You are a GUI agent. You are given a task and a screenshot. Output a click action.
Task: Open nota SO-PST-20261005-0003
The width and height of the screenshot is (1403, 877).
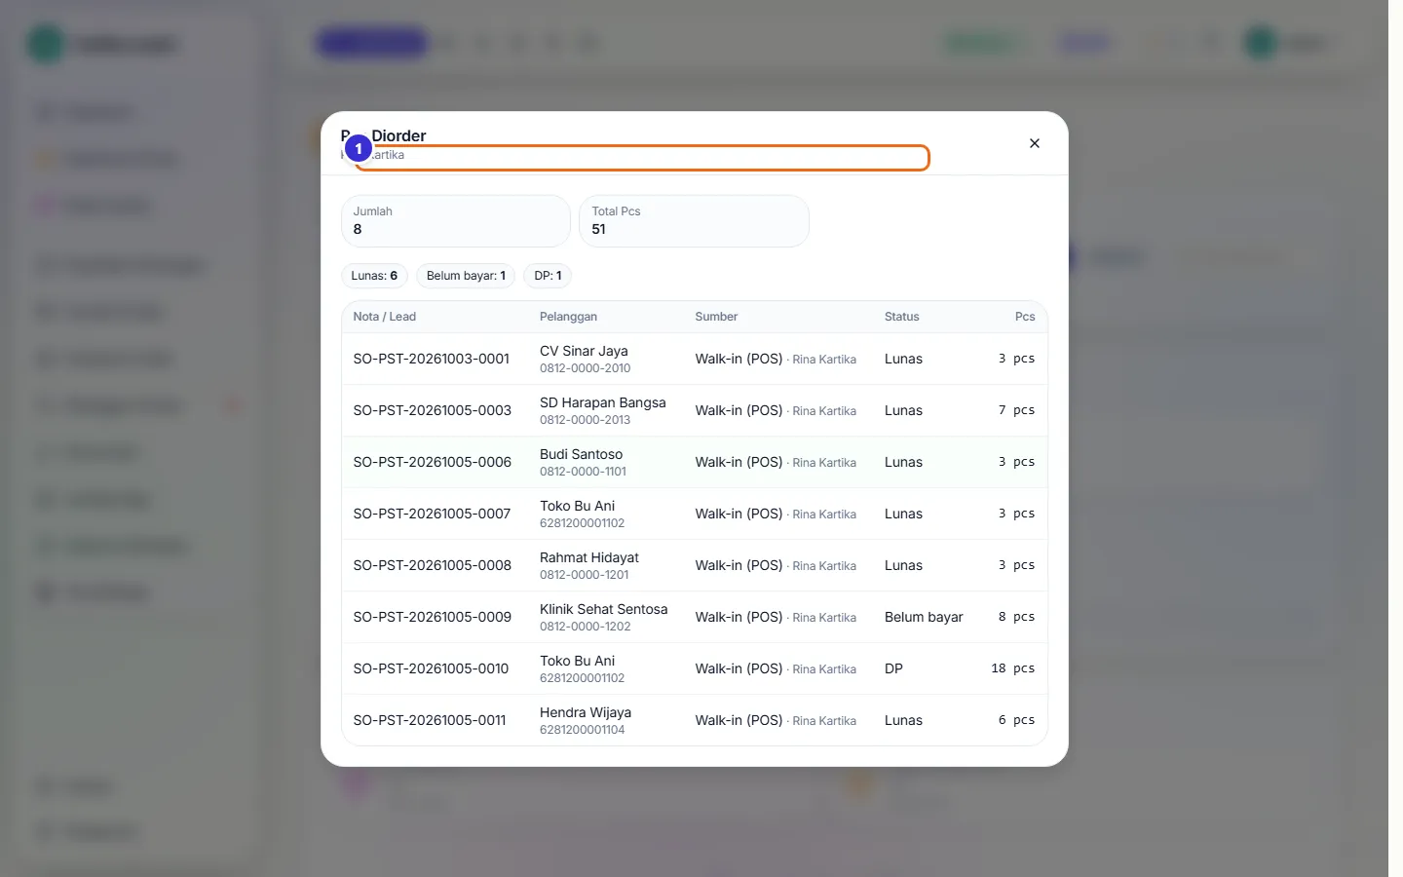[432, 410]
